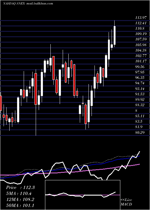The image size is (150, 210).
Task: Select the 80.29 price level label
Action: coord(140,133)
